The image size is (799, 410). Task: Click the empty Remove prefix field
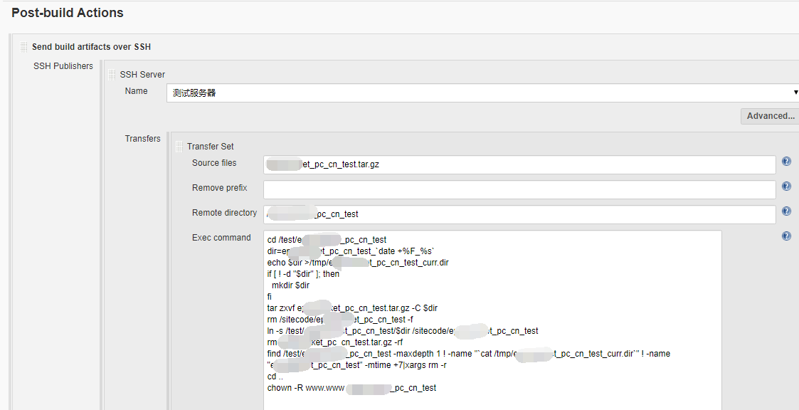click(x=519, y=190)
